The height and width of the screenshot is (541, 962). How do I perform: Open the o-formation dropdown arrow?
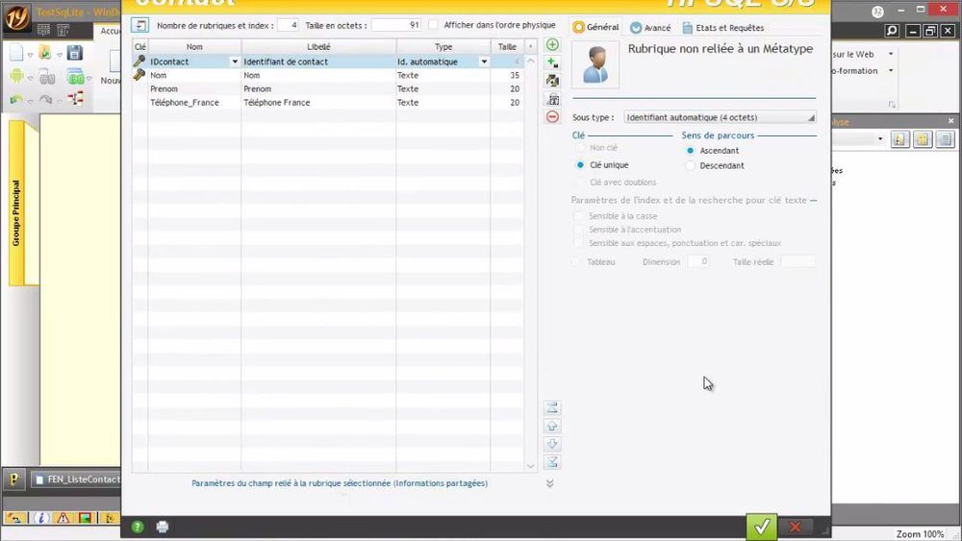(891, 70)
